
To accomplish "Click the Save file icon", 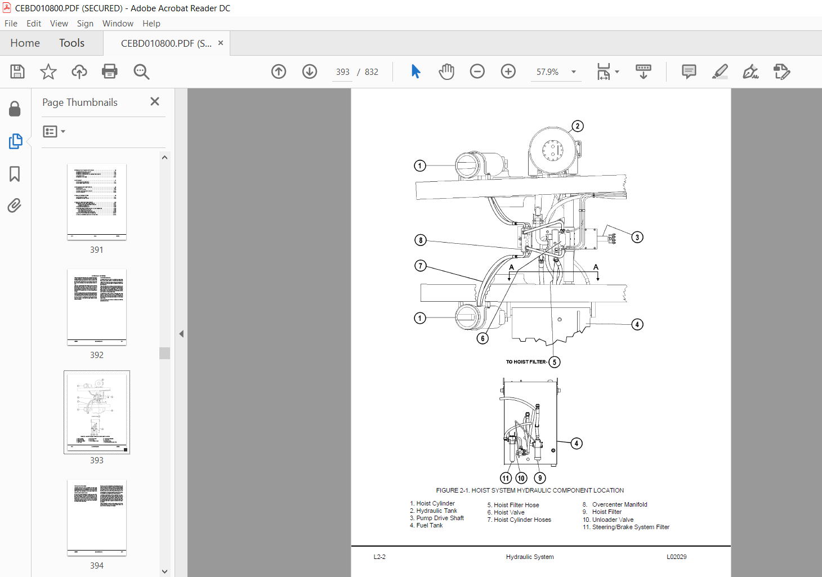I will pyautogui.click(x=17, y=71).
